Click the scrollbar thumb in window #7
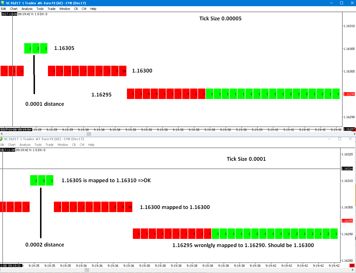The height and width of the screenshot is (273, 356). (87, 270)
